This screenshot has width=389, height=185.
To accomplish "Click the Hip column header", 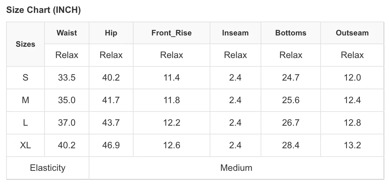I will (x=111, y=33).
